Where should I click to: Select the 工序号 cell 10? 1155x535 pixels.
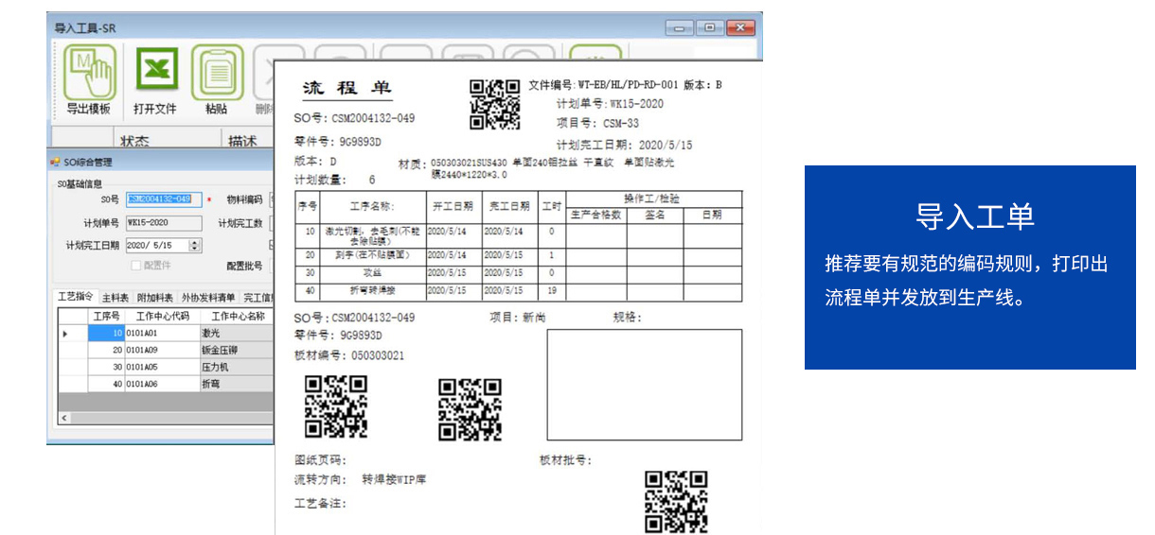[106, 333]
